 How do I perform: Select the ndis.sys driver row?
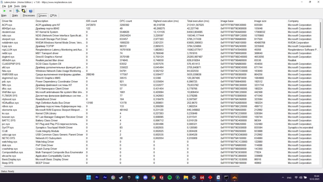click(x=160, y=36)
